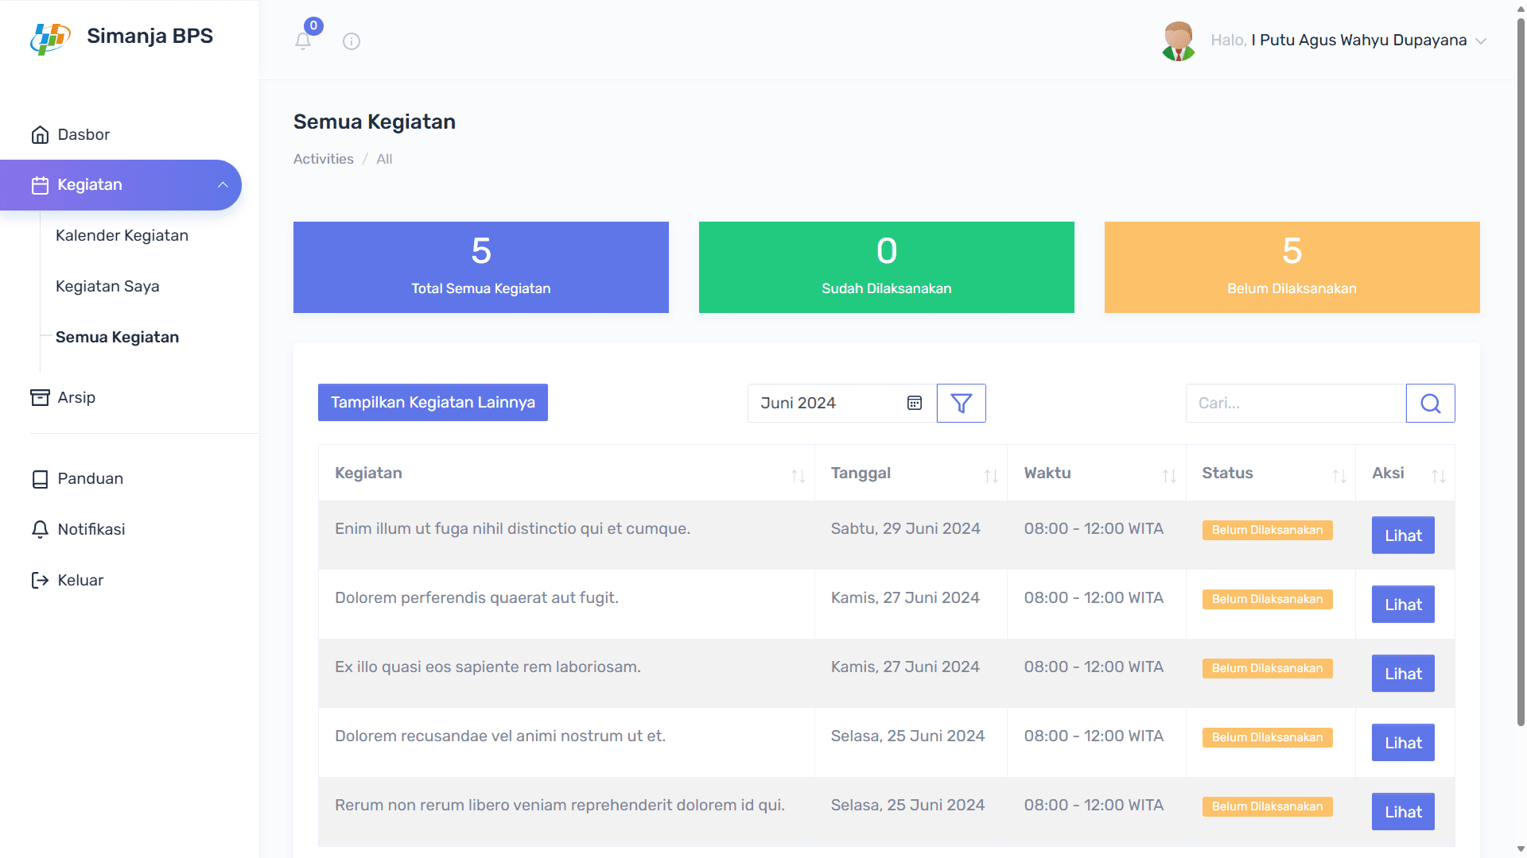Click Tampilkan Kegiatan Lainnya button

coord(433,403)
